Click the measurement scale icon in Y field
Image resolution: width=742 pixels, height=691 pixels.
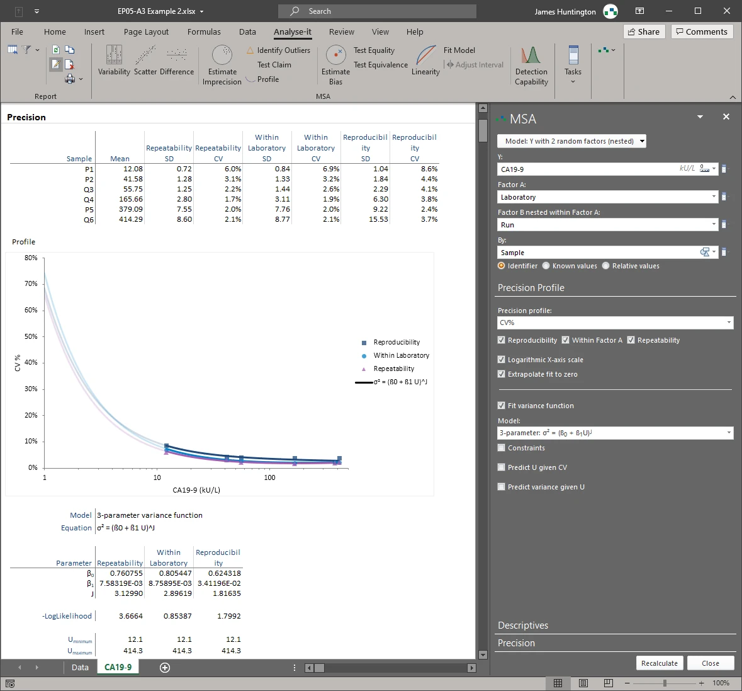tap(705, 169)
